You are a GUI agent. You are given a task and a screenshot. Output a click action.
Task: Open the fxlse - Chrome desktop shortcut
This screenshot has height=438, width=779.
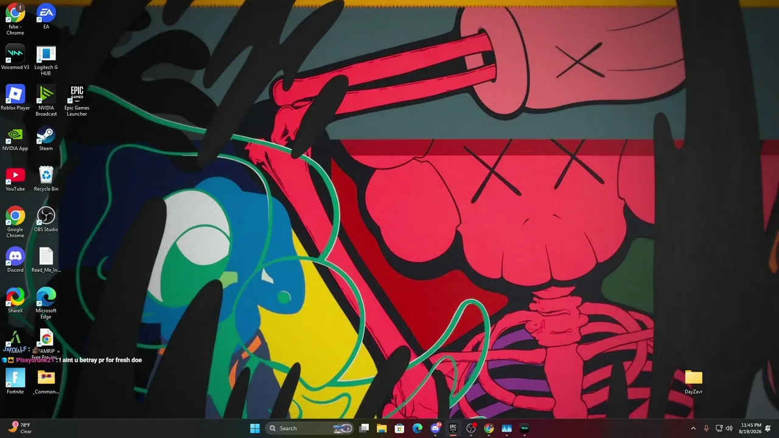coord(15,19)
